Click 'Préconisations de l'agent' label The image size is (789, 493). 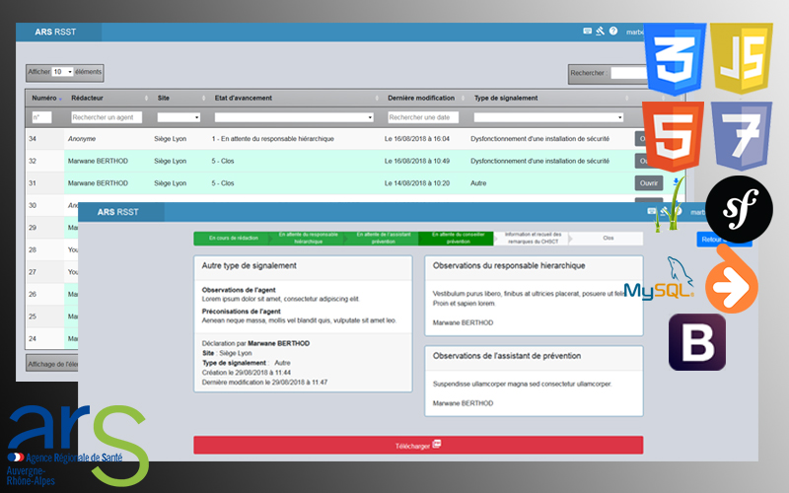pos(241,312)
